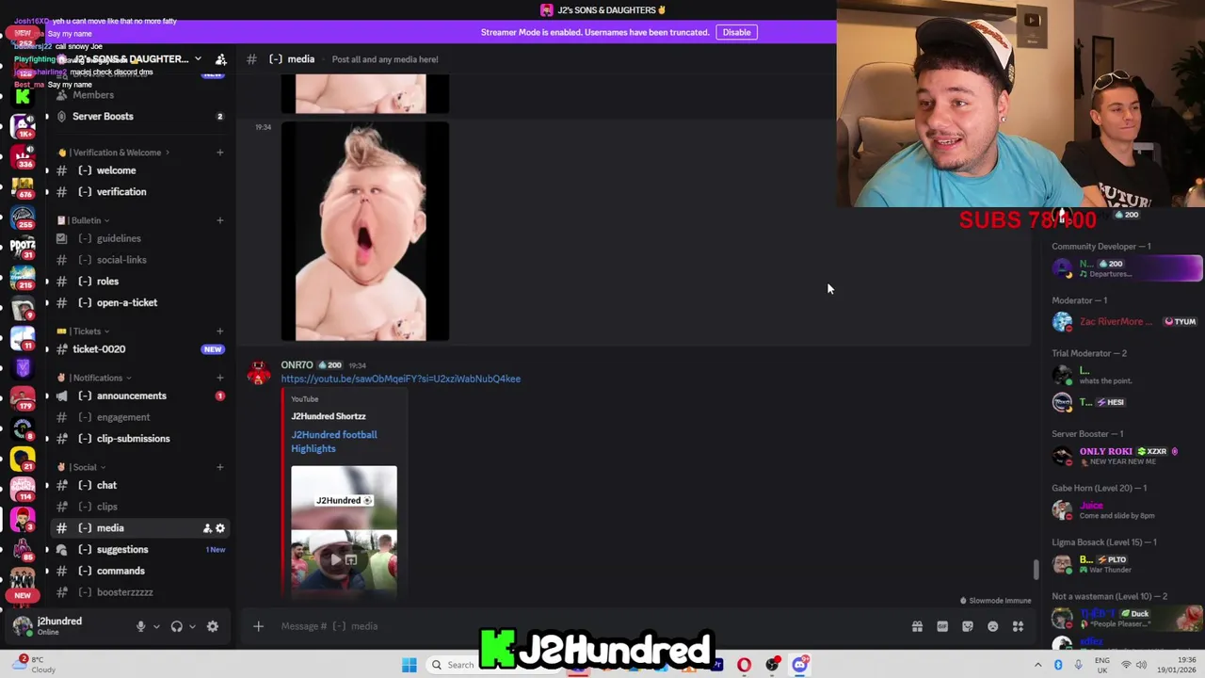Mute the microphone in the user panel
This screenshot has width=1205, height=678.
click(x=140, y=626)
